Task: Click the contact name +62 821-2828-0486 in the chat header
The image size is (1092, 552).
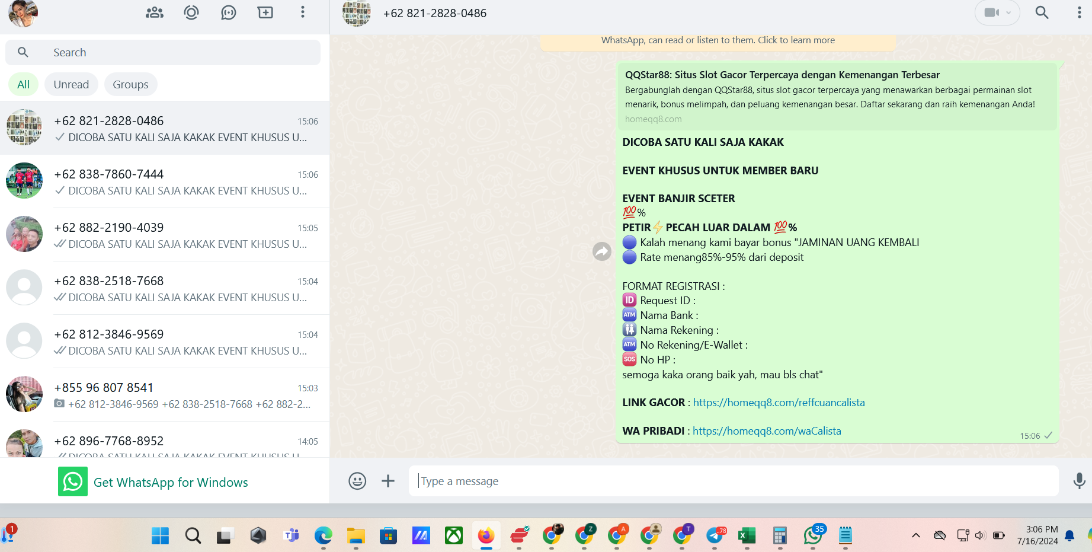Action: click(435, 13)
